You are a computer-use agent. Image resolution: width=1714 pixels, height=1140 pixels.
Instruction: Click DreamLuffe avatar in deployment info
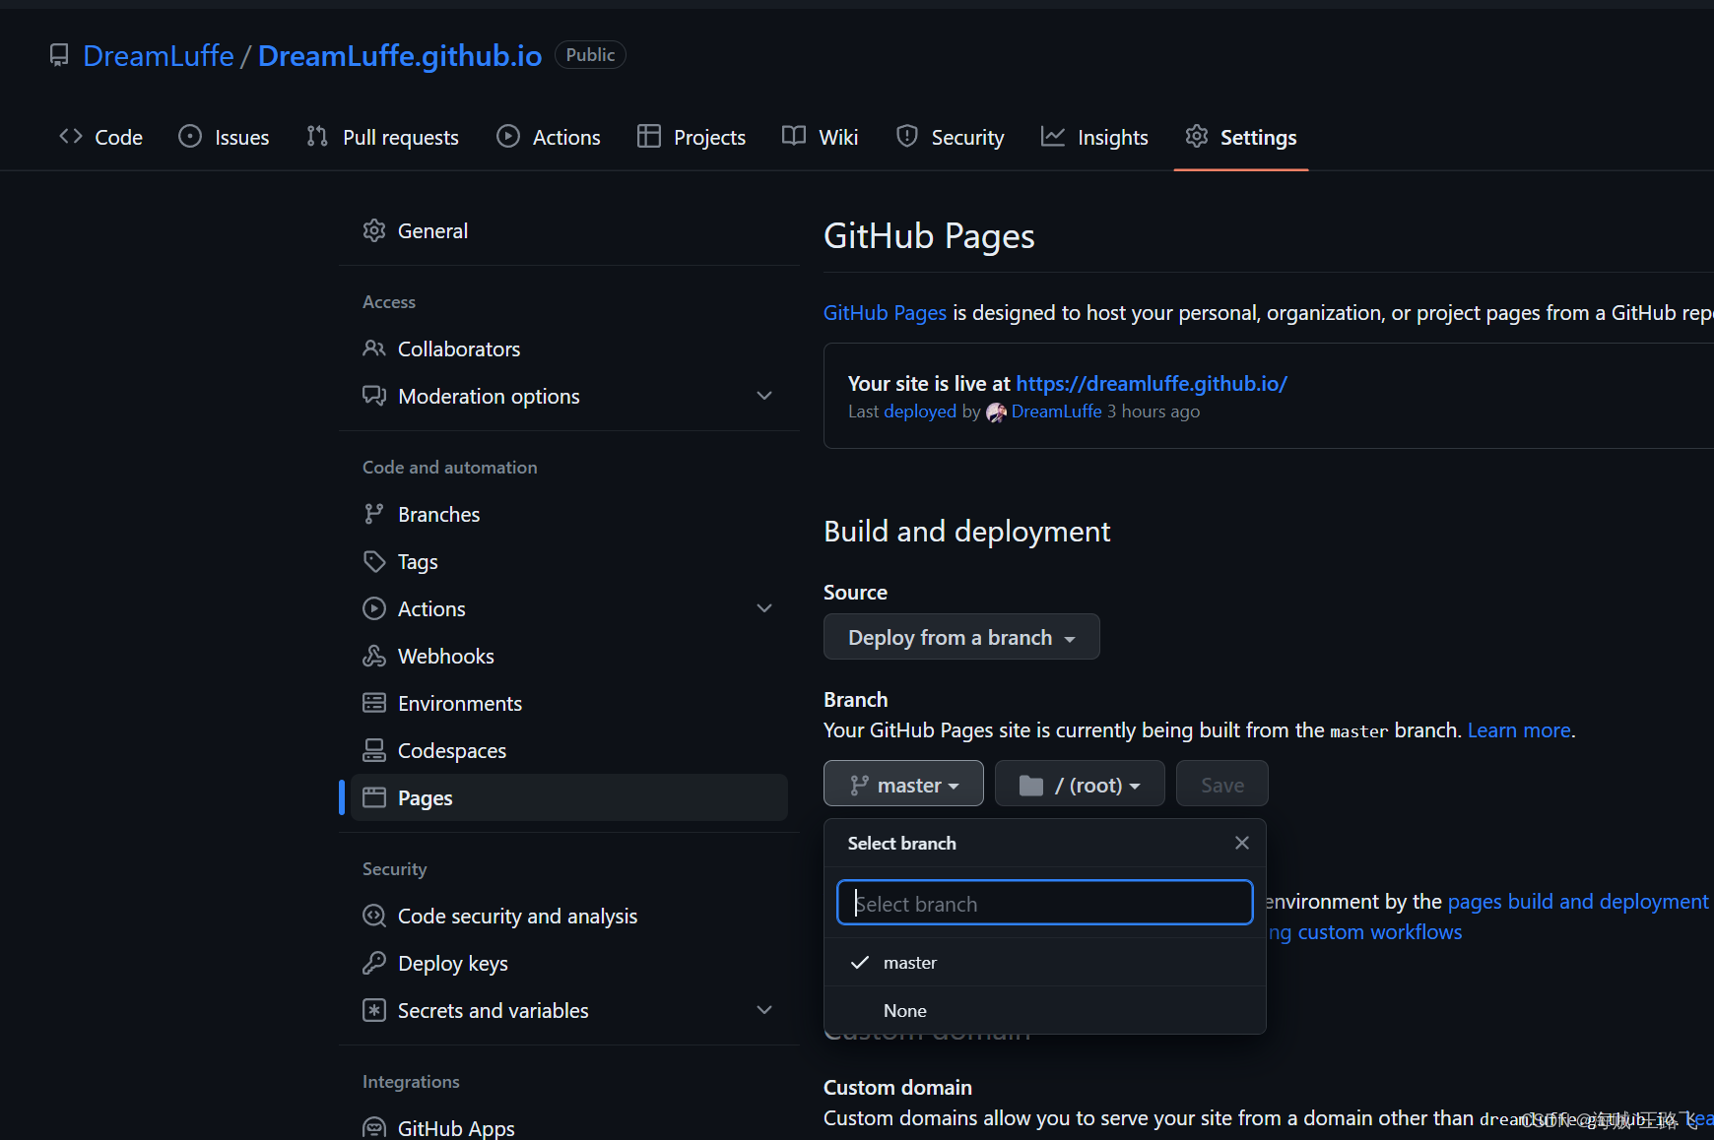(996, 412)
